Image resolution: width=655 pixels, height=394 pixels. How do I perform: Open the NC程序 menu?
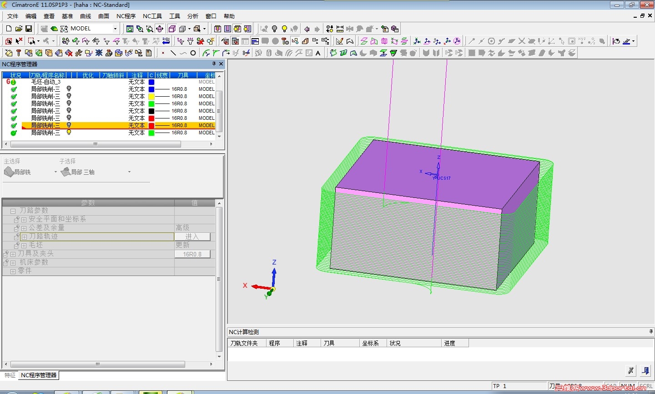click(126, 16)
